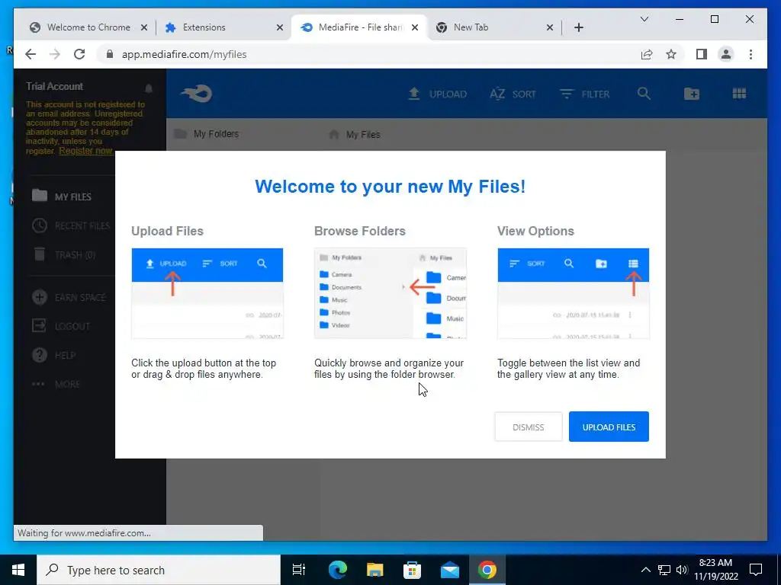781x585 pixels.
Task: Toggle the Chrome side panel icon
Action: coord(702,54)
